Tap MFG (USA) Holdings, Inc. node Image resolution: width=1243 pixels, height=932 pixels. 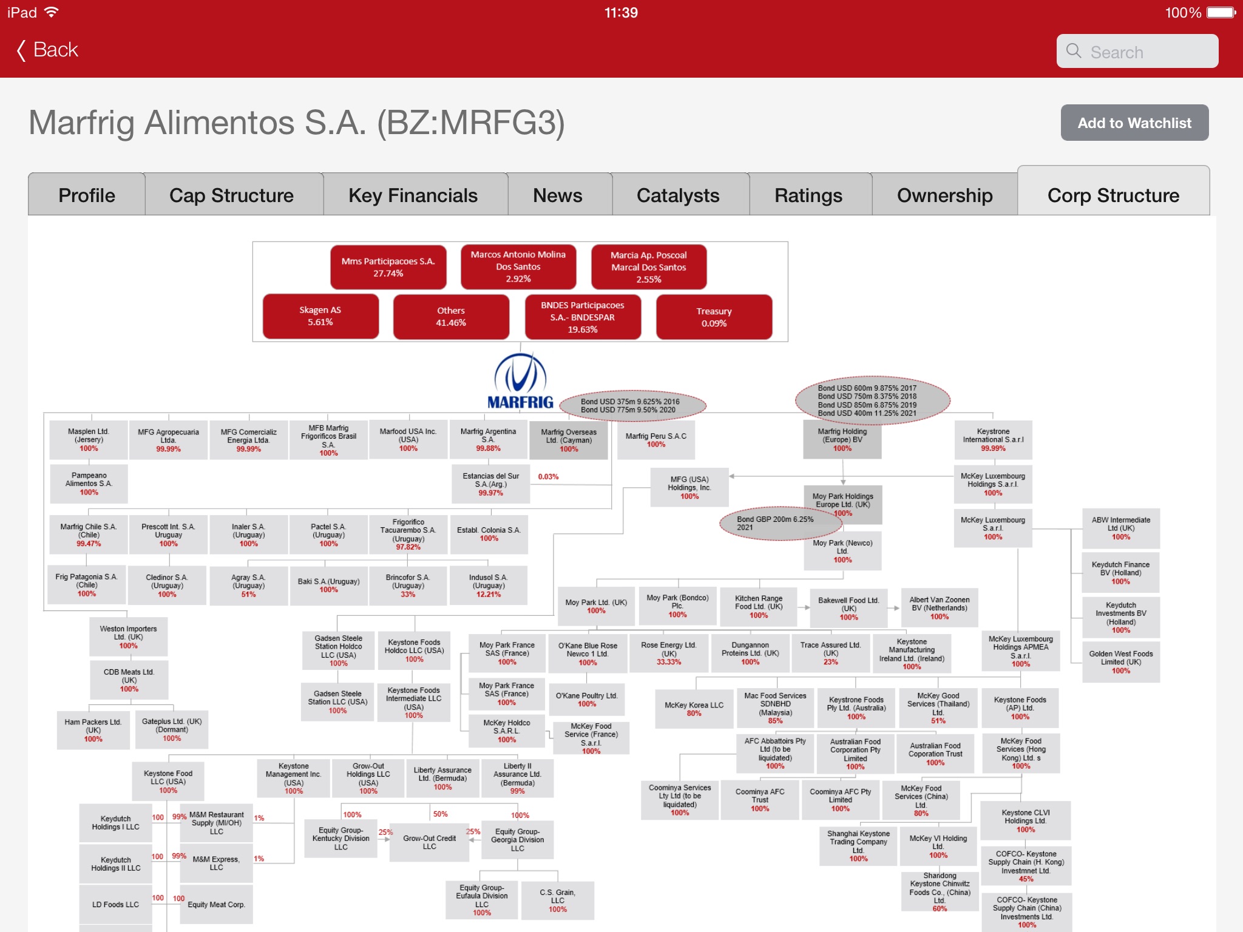pos(689,487)
